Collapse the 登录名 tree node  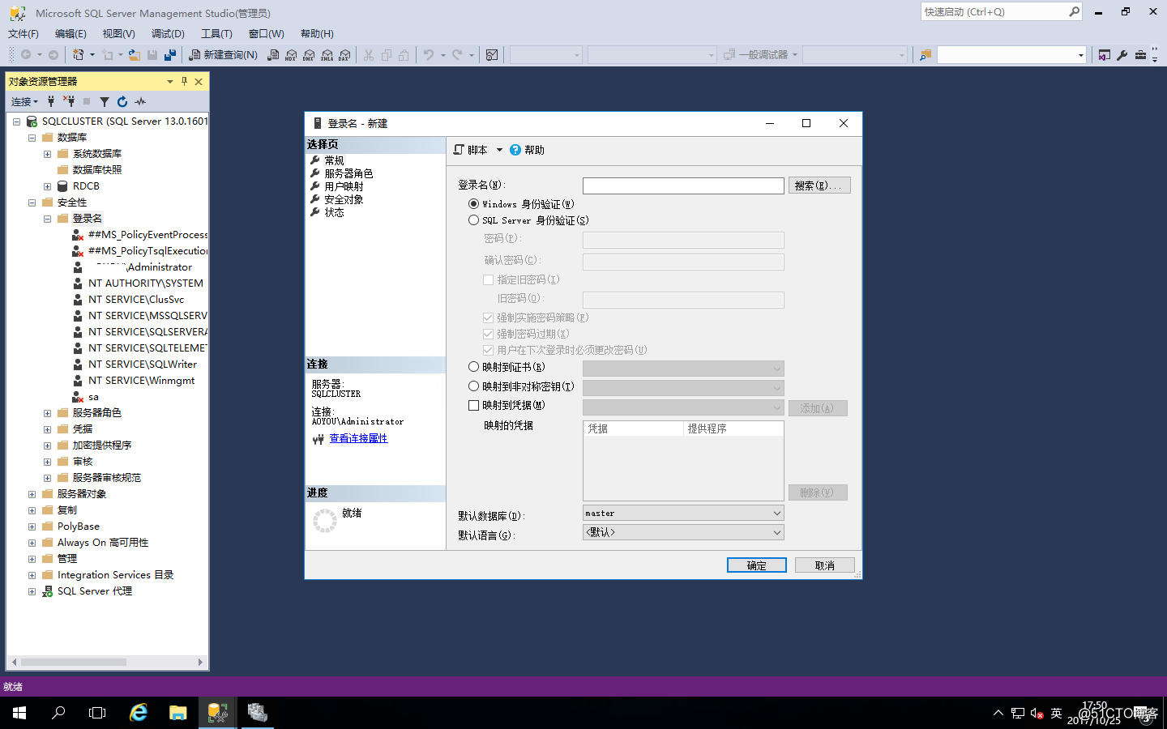coord(47,219)
